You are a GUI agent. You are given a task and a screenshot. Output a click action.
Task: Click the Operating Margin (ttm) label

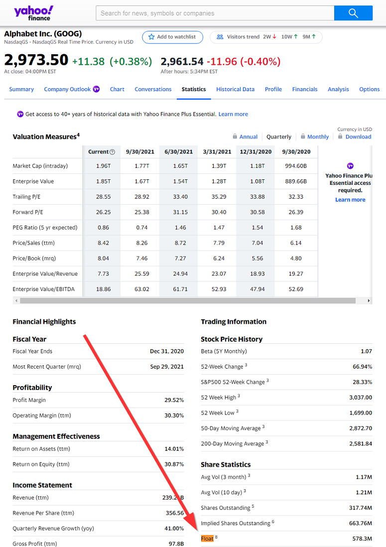tap(42, 415)
